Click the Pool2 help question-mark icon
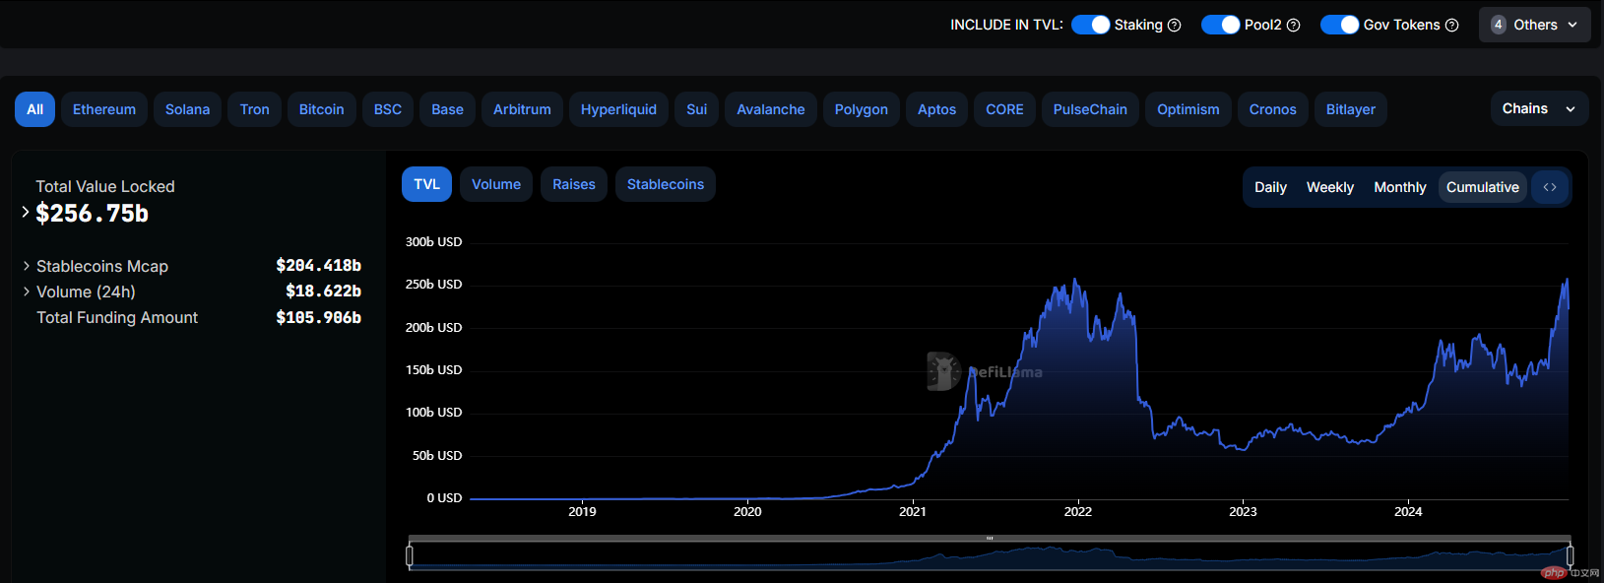This screenshot has height=583, width=1604. click(1293, 26)
